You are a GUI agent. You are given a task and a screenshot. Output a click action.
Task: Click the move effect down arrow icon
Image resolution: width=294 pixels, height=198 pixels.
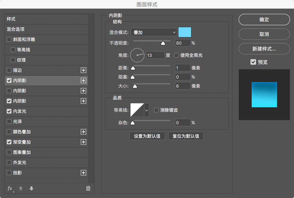pos(32,188)
